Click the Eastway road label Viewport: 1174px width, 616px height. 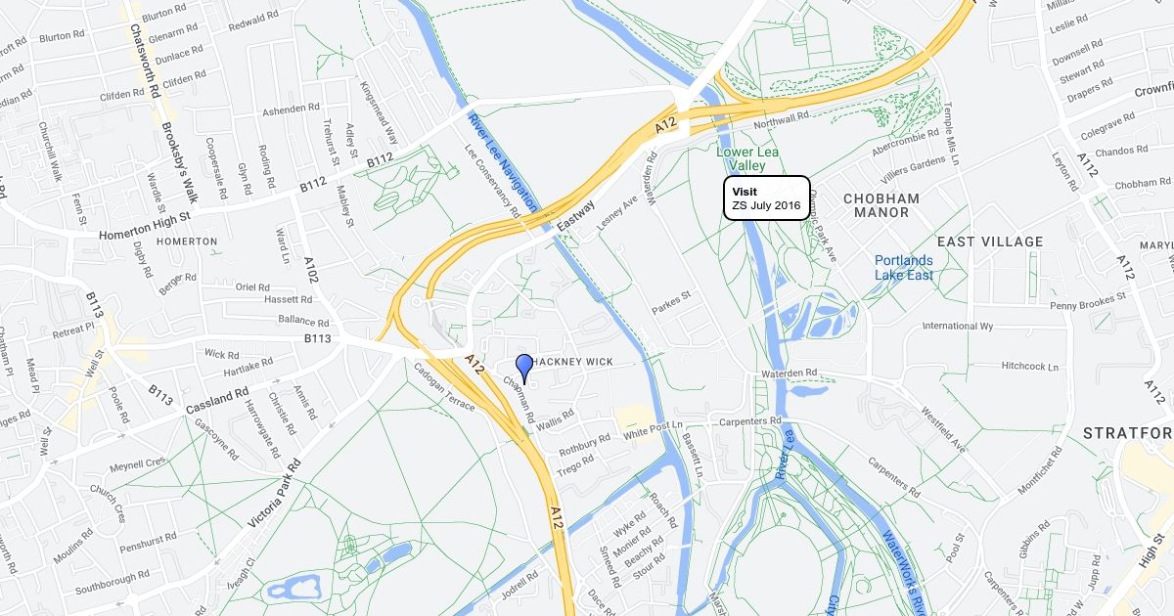pyautogui.click(x=575, y=216)
